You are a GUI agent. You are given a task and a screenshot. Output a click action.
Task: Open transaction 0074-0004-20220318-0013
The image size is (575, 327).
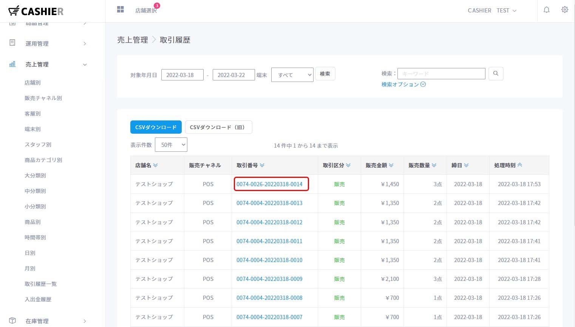pyautogui.click(x=269, y=203)
